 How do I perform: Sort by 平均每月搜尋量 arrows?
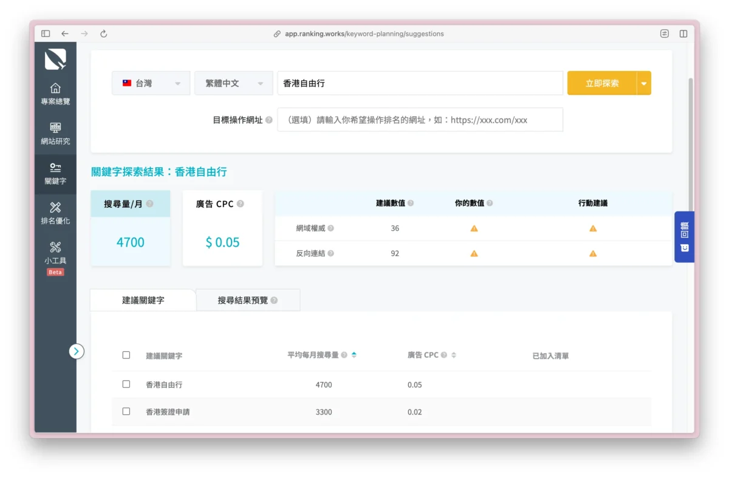[354, 355]
